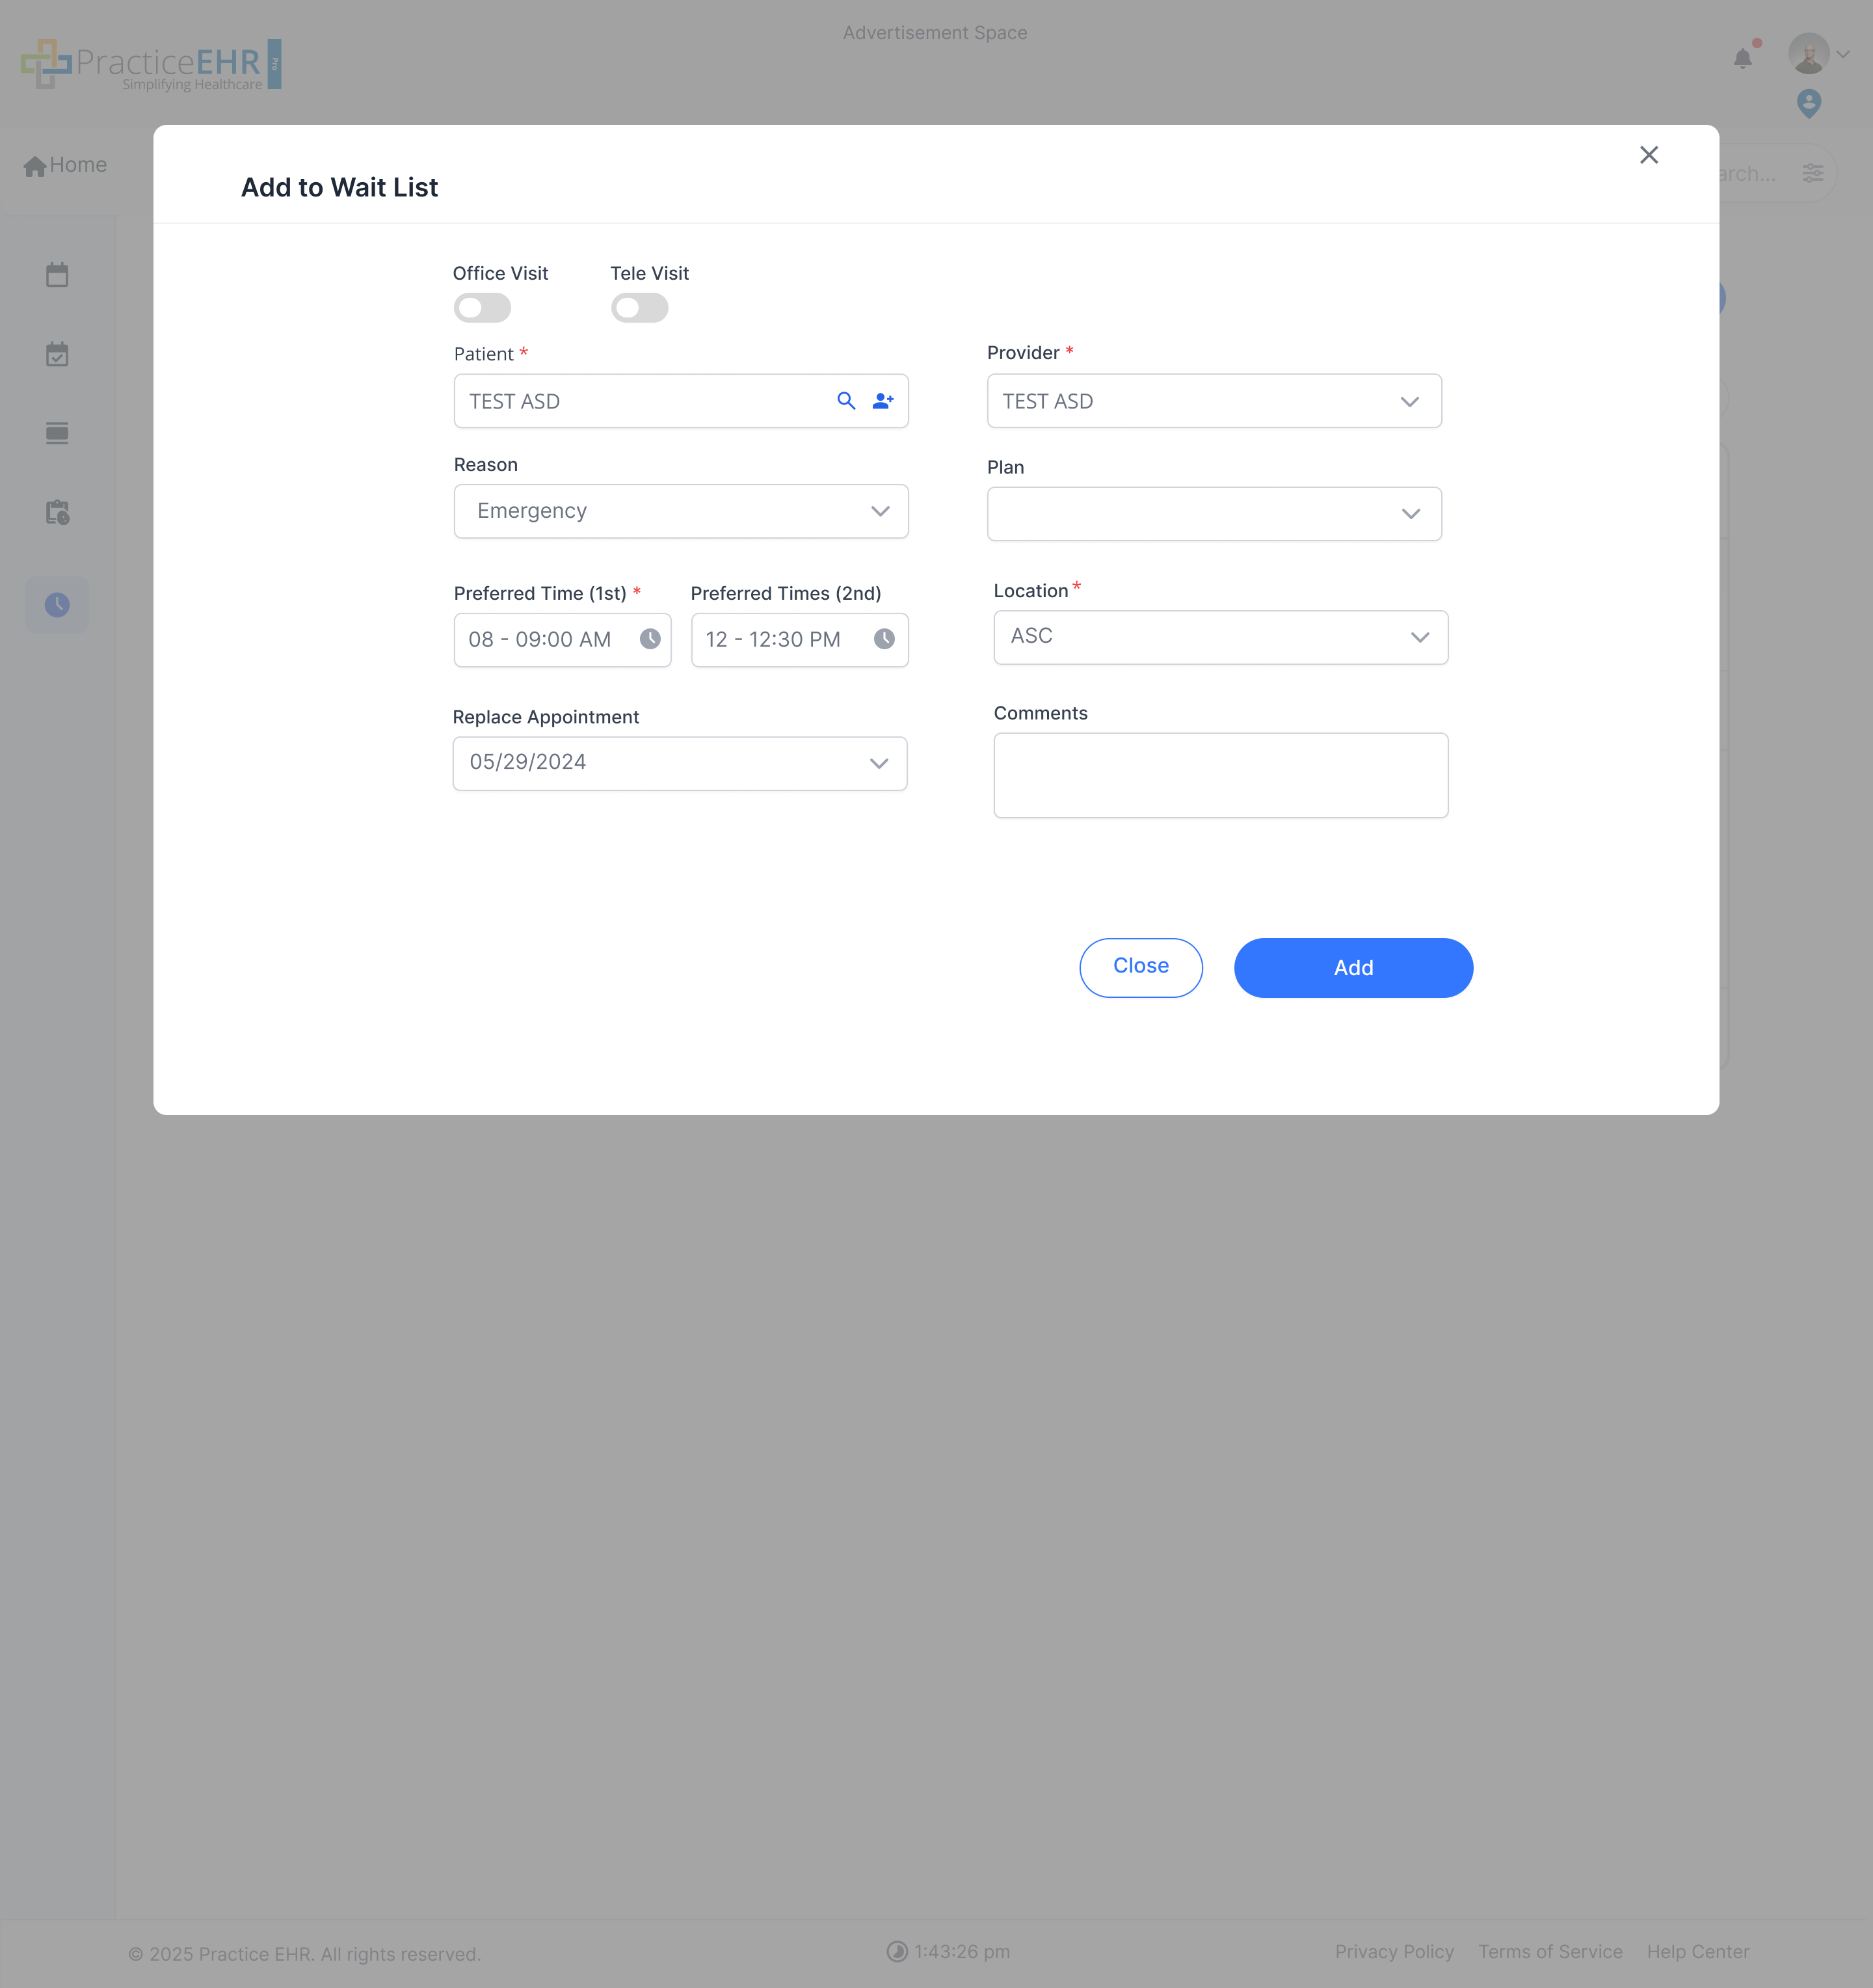The width and height of the screenshot is (1873, 1988).
Task: Open patient search with the magnifier icon
Action: click(847, 400)
